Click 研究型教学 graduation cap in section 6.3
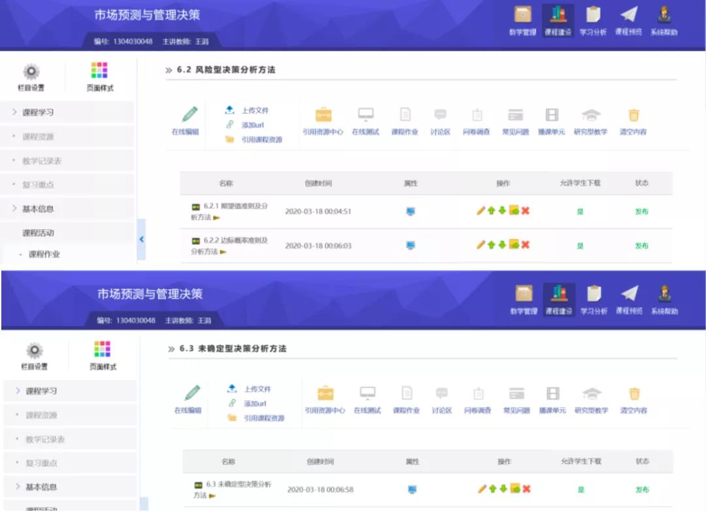Screen dimensions: 706x512 pos(592,394)
